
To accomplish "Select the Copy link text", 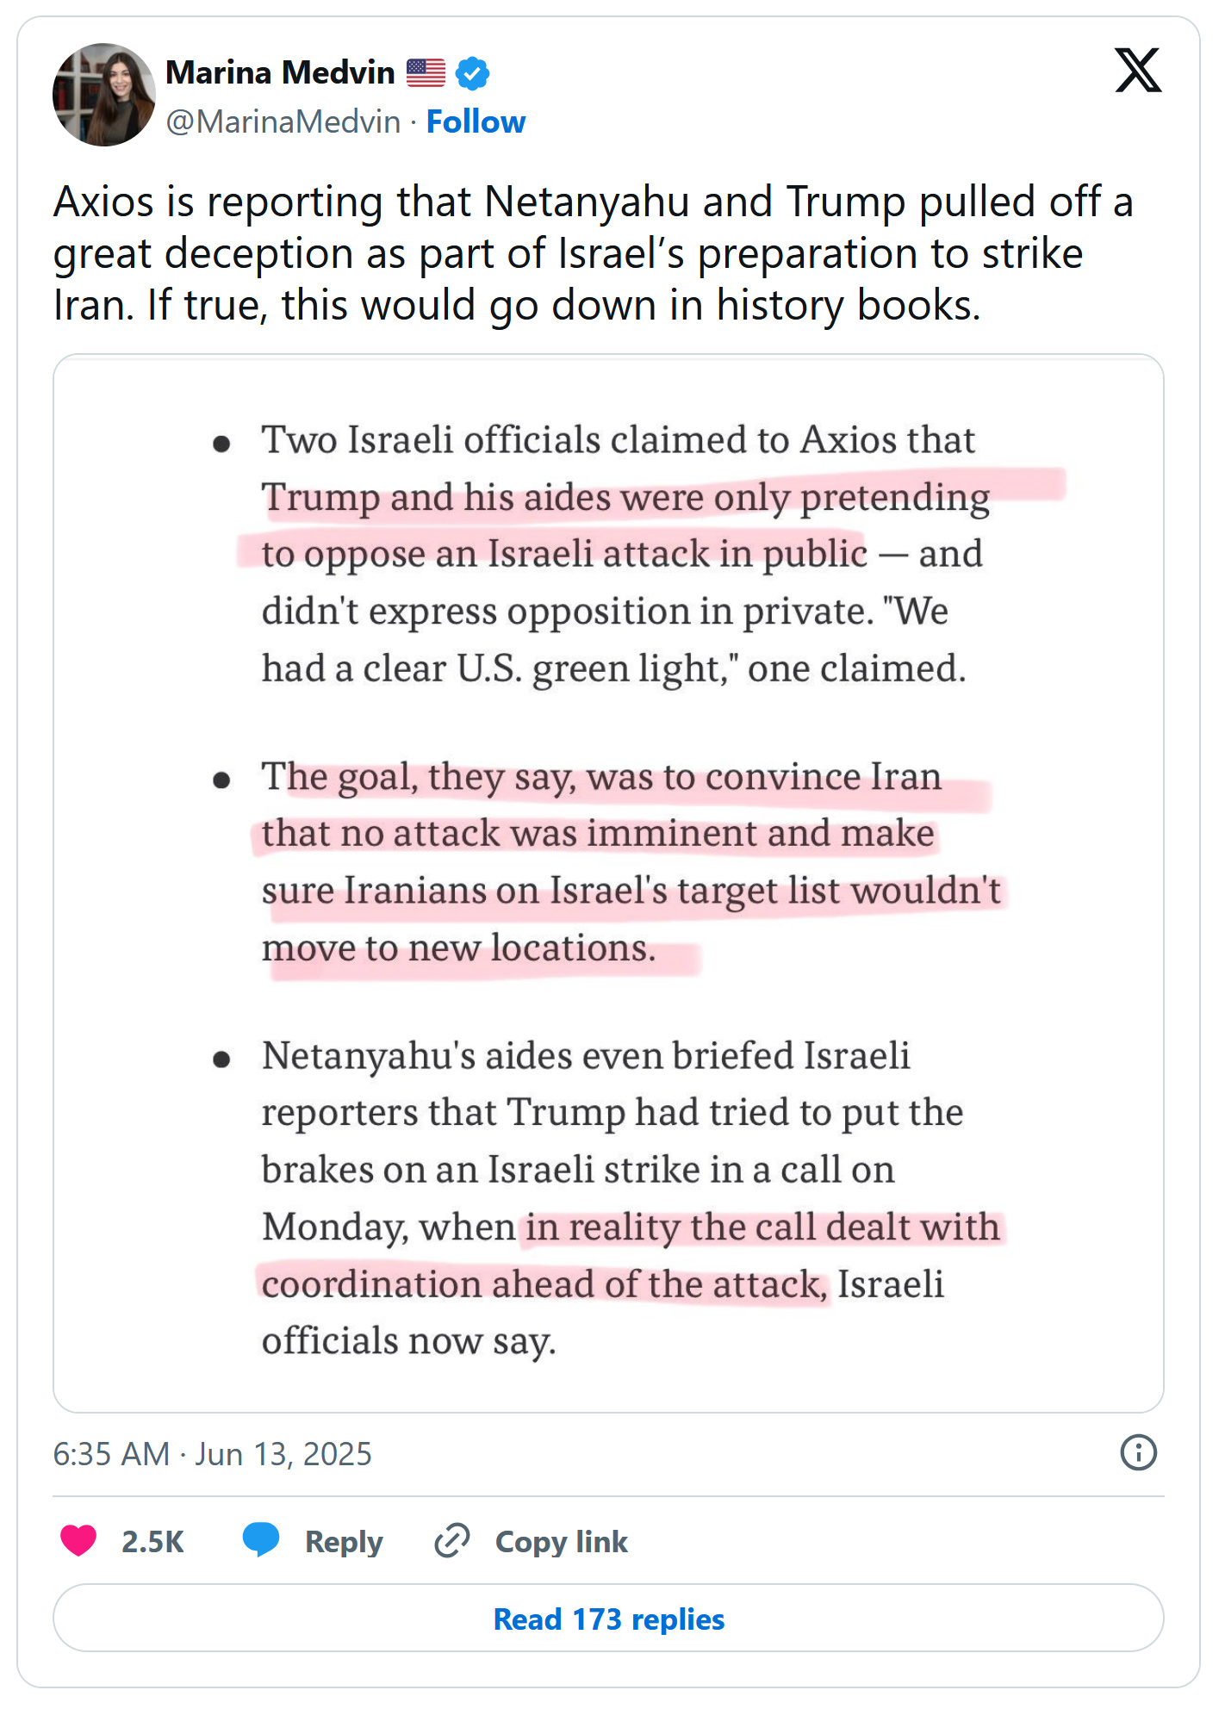I will [x=561, y=1542].
